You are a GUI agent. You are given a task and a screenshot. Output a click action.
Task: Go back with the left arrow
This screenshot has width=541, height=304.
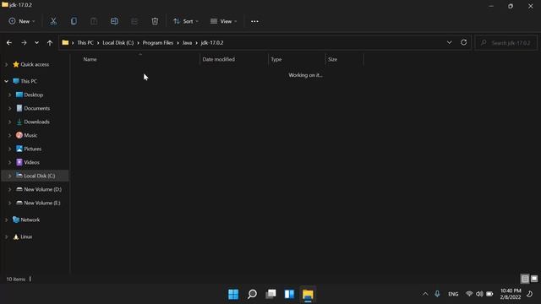(x=9, y=43)
